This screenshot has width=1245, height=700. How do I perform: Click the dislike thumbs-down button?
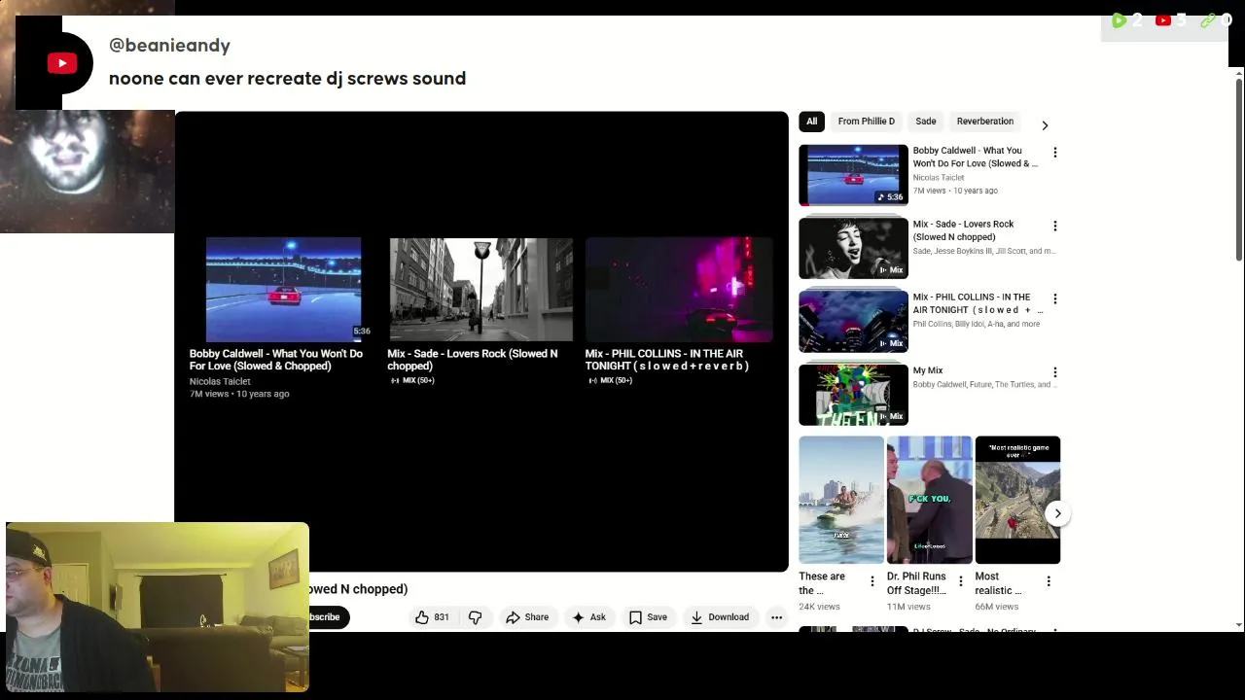[x=475, y=617]
